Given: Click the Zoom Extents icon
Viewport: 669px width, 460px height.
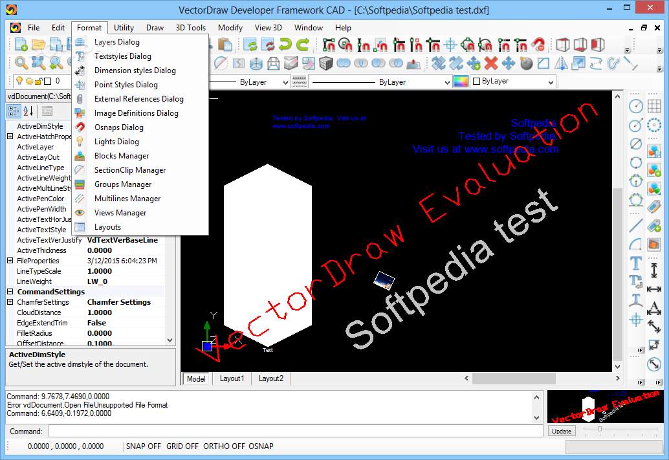Looking at the screenshot, I should tap(38, 63).
